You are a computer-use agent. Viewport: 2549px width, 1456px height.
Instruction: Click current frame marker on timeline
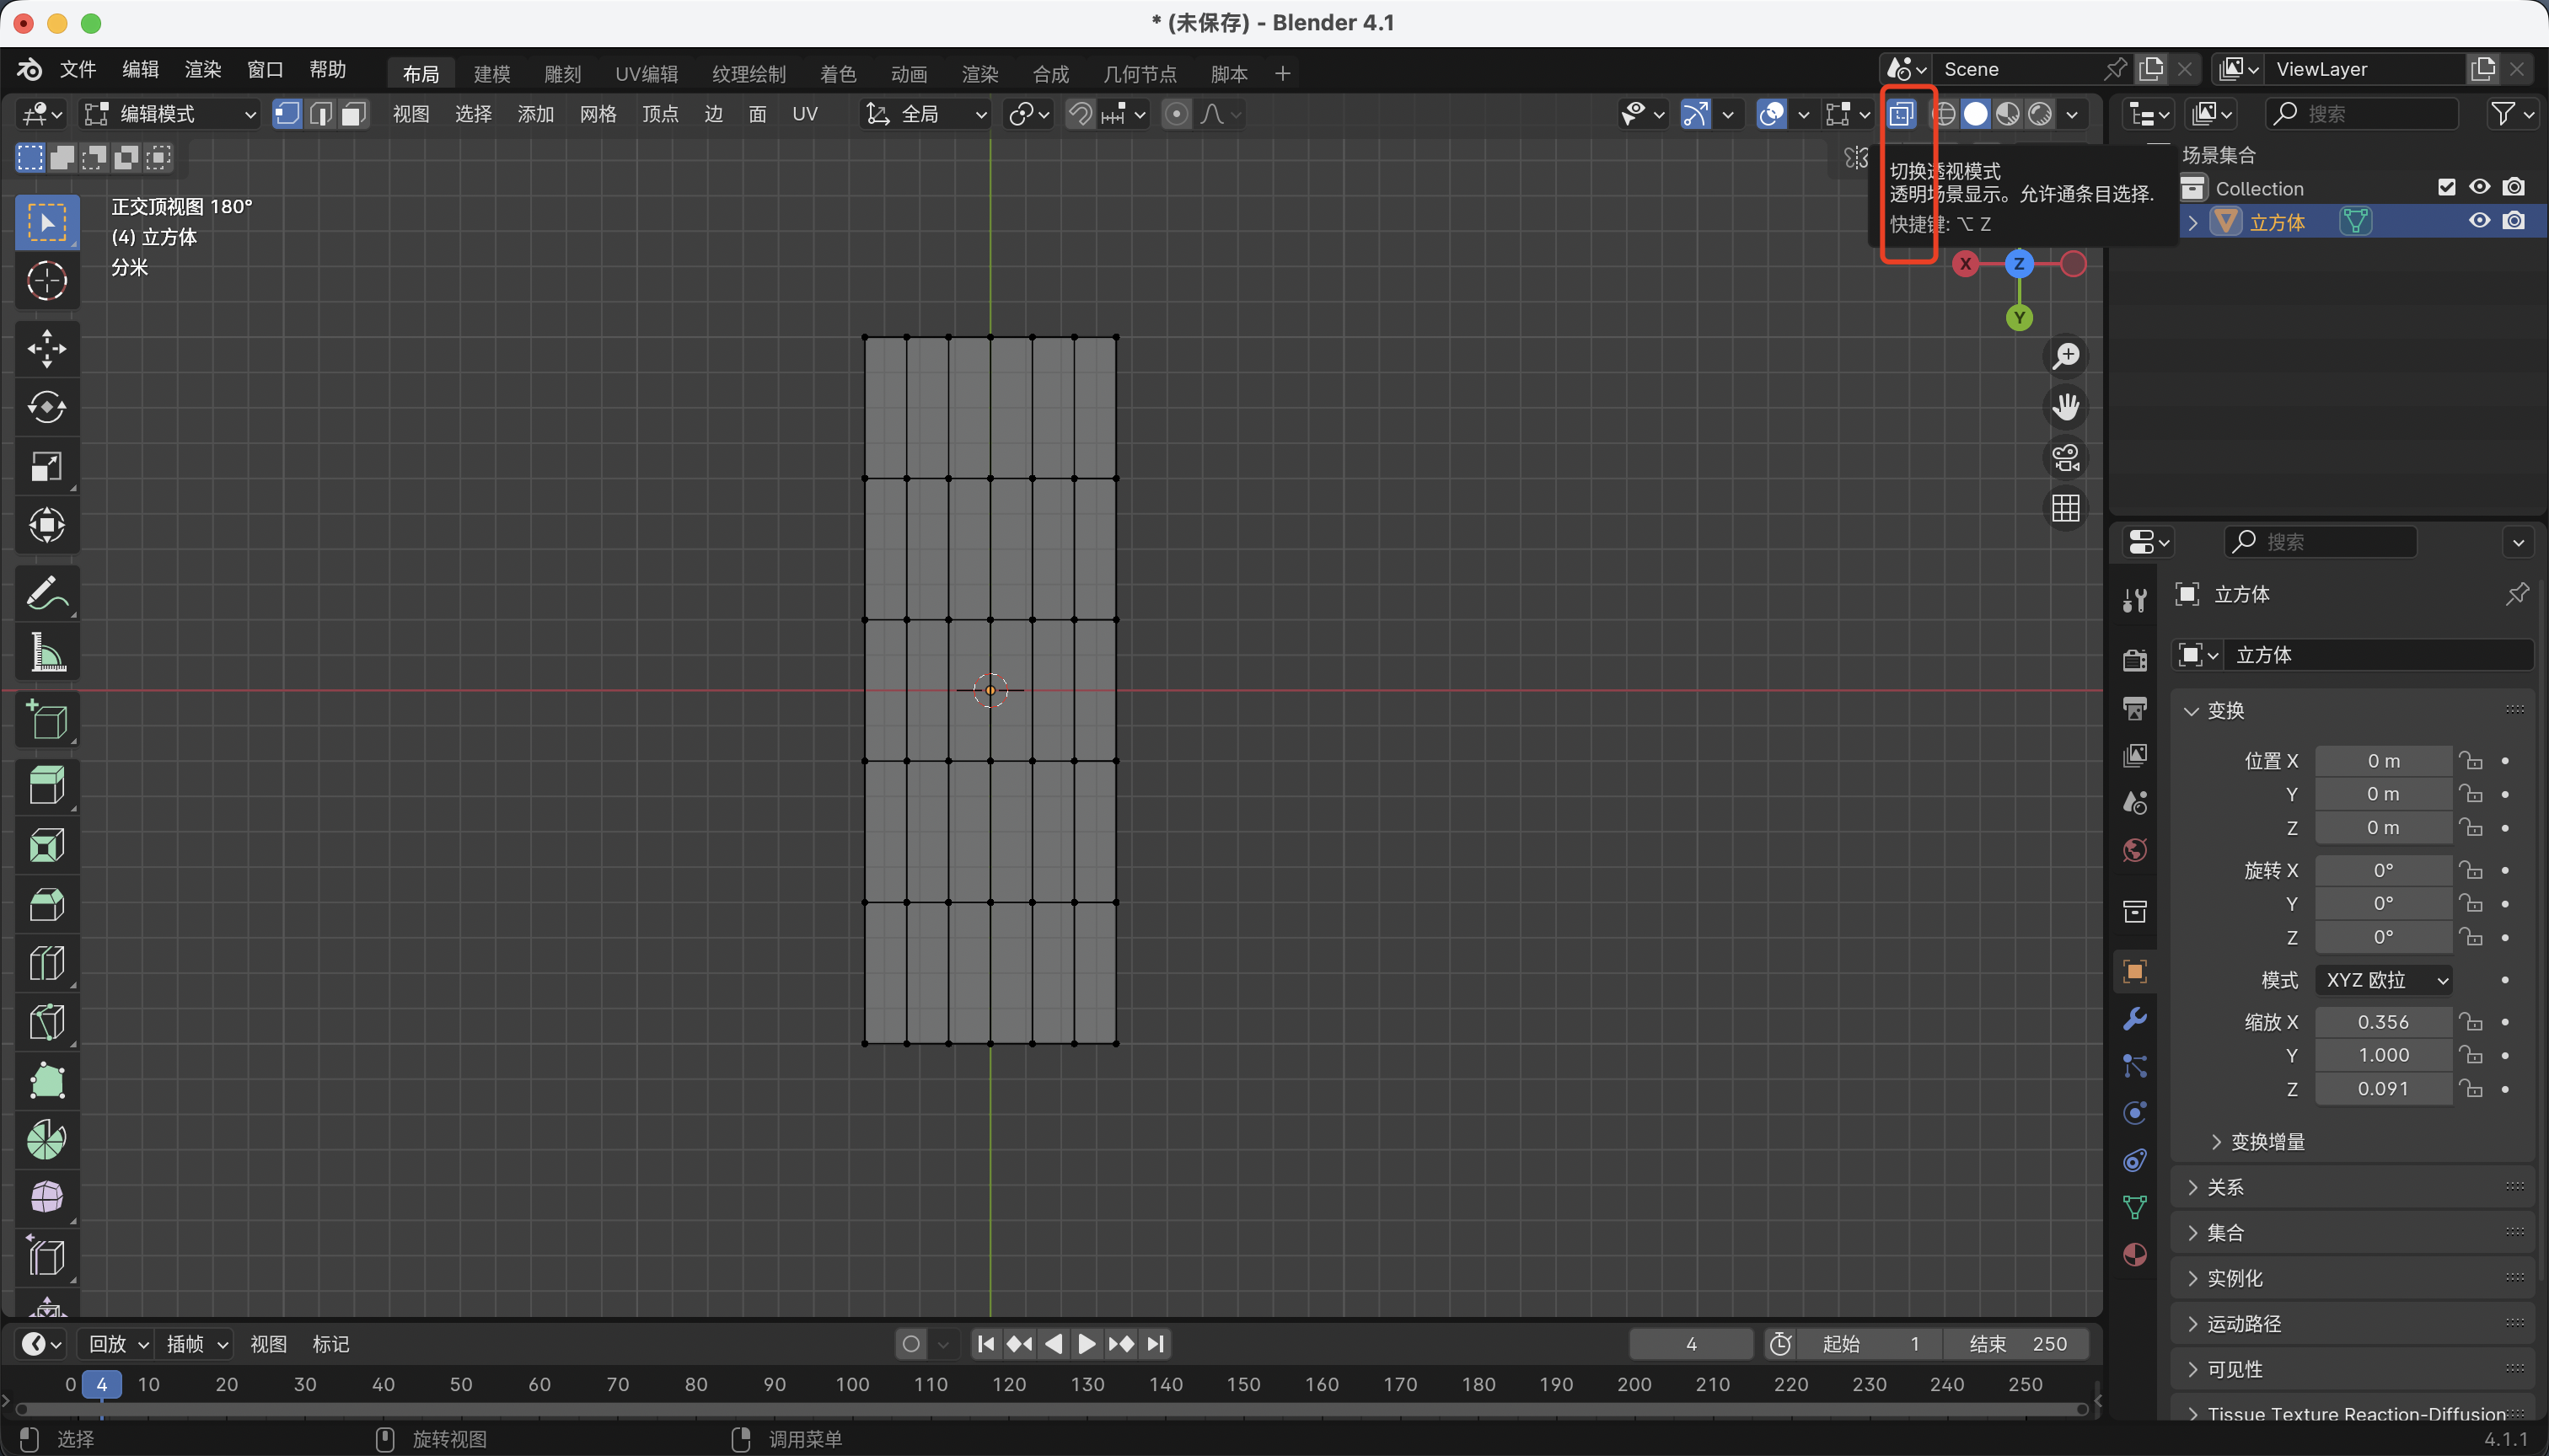click(101, 1384)
